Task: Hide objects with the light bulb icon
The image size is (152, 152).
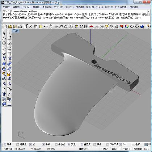Action: tap(112, 26)
